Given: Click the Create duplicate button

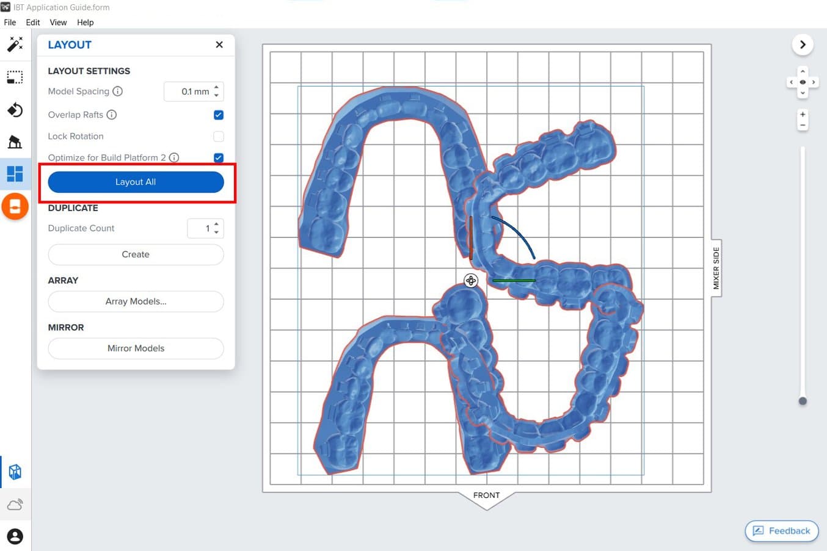Looking at the screenshot, I should (136, 254).
